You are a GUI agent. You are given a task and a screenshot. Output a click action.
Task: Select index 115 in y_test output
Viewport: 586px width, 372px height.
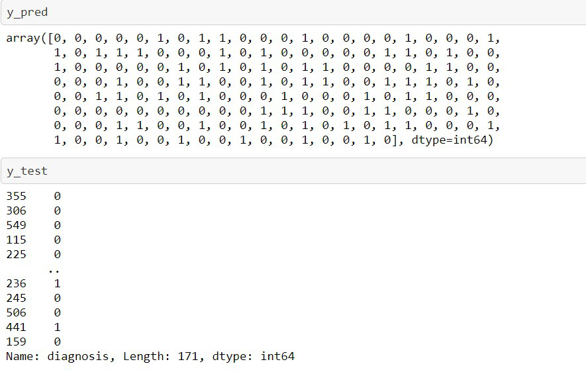pyautogui.click(x=16, y=240)
